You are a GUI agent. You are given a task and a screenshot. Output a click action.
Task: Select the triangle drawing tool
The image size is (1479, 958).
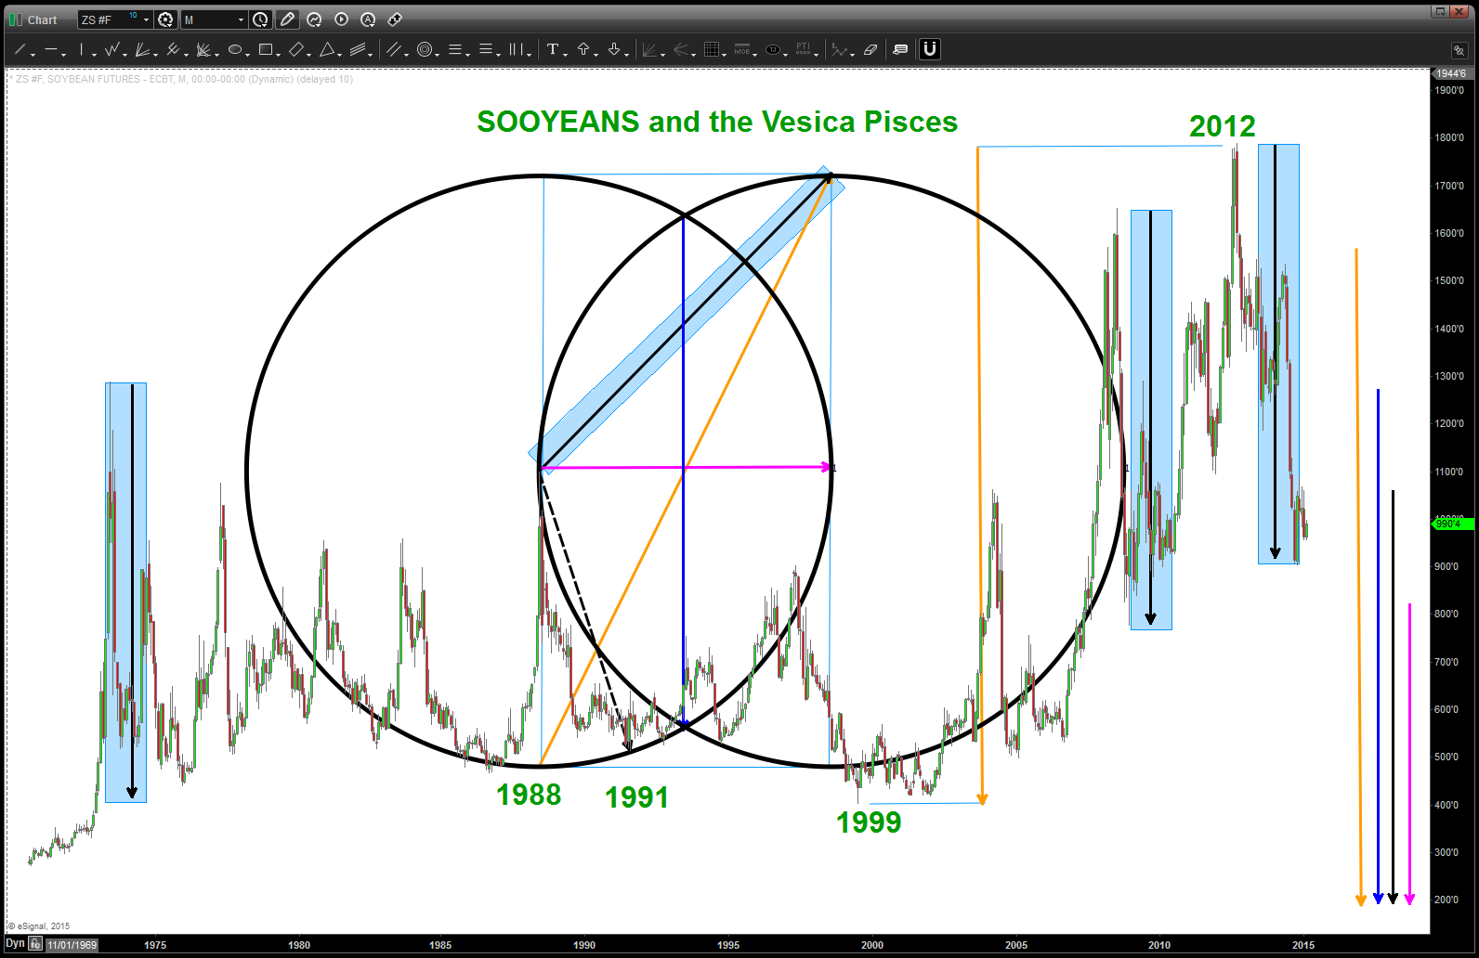327,49
